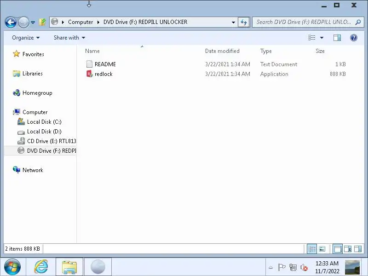368x276 pixels.
Task: Click Computer icon in sidebar
Action: pos(17,112)
